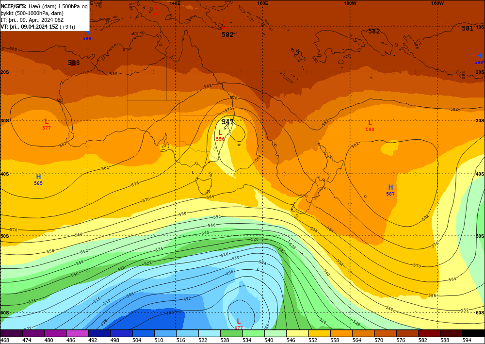This screenshot has height=344, width=485.
Task: Click the '180W' longitude label at top
Action: click(350, 3)
